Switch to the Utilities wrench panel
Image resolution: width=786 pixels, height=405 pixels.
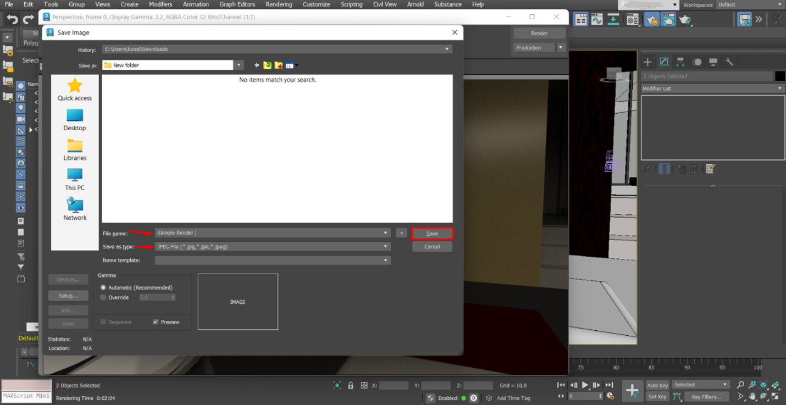(730, 62)
